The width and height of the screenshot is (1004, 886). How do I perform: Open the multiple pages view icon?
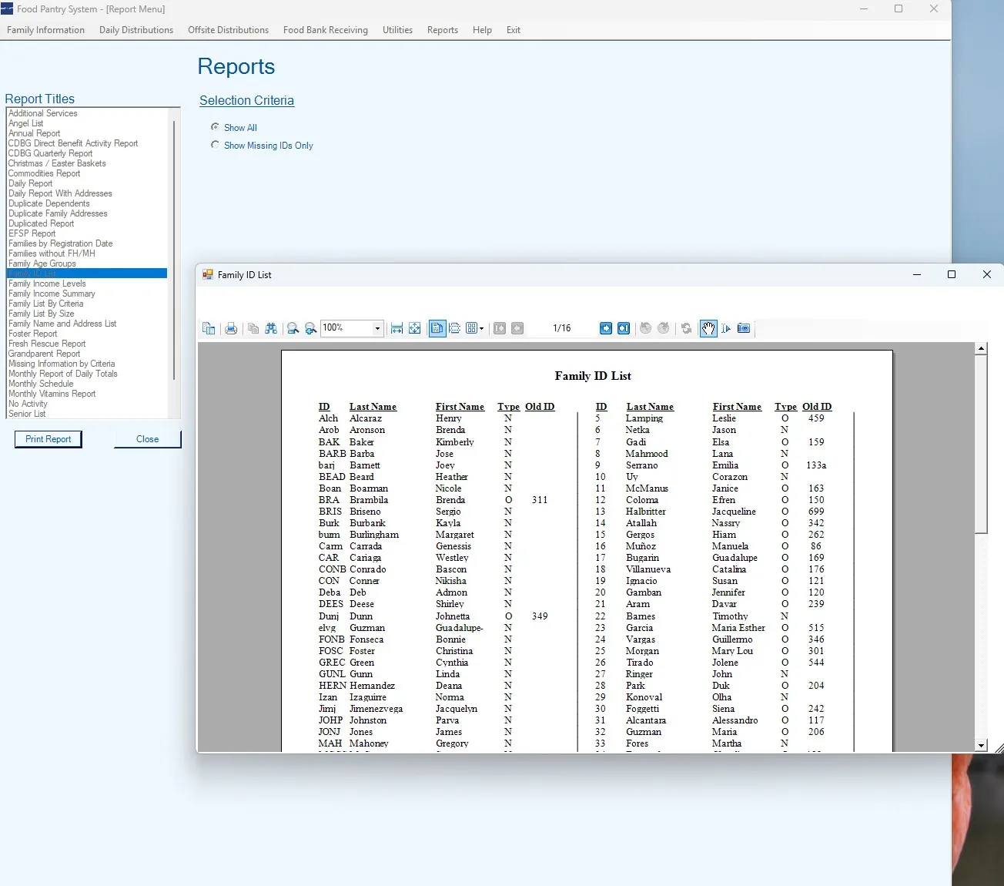(x=472, y=328)
